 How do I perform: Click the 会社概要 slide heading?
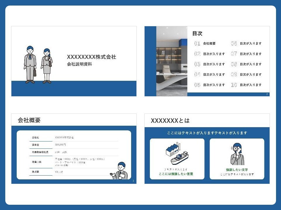[29, 120]
